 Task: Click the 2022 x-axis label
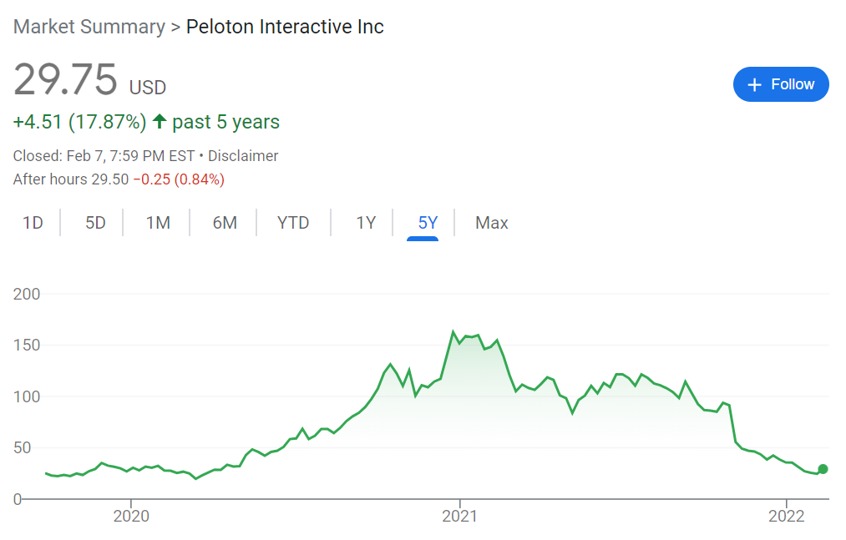(x=787, y=516)
